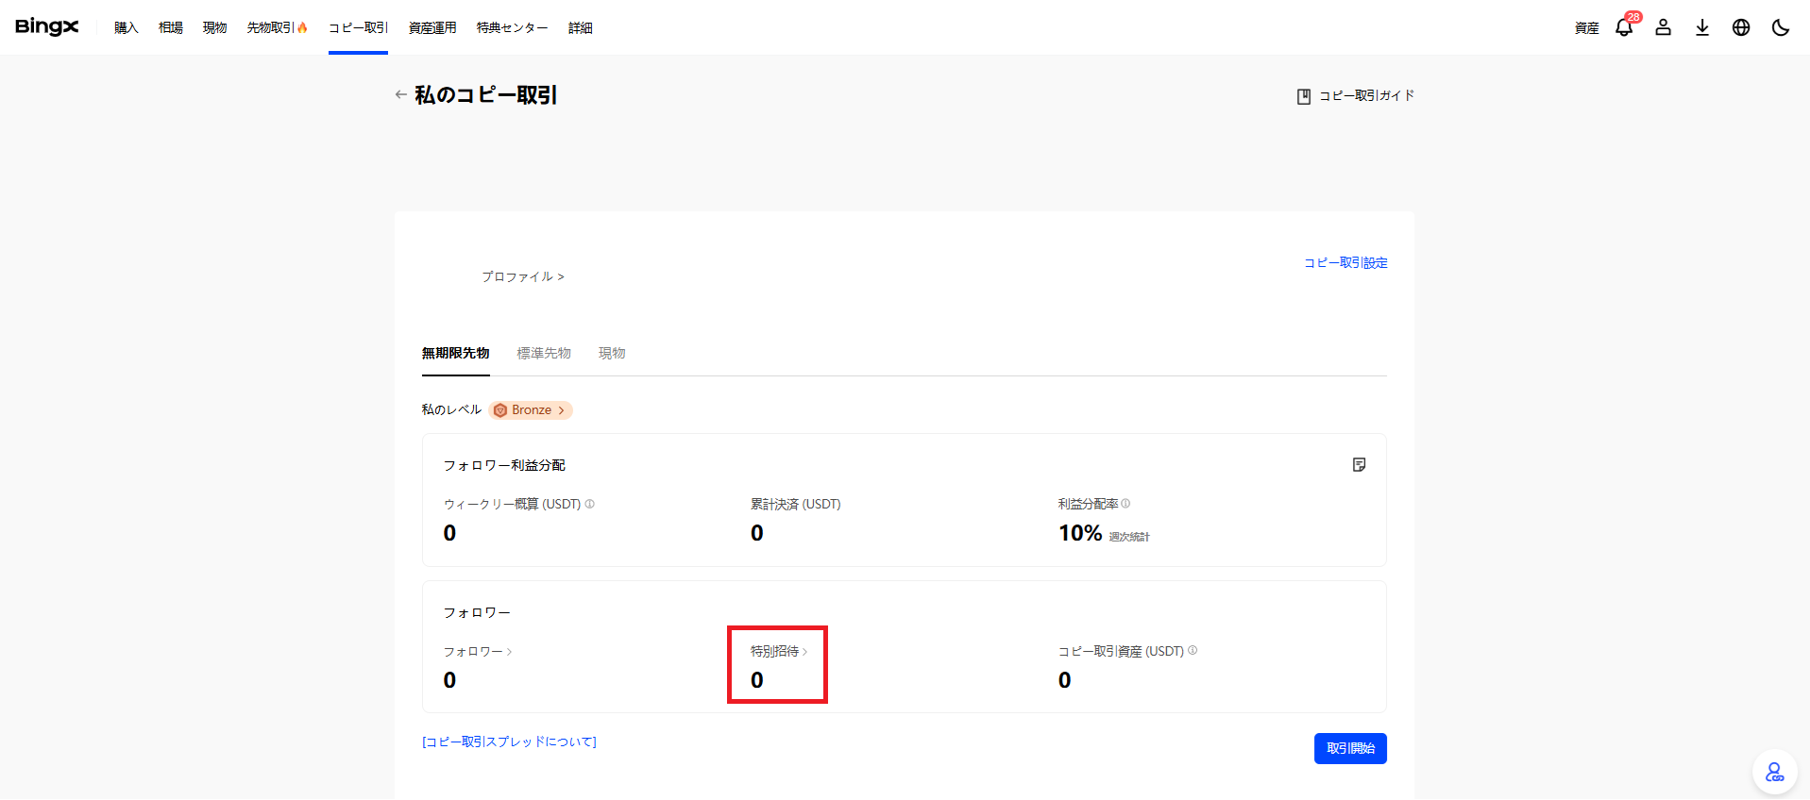The image size is (1810, 800).
Task: Click the BingX logo
Action: (47, 27)
